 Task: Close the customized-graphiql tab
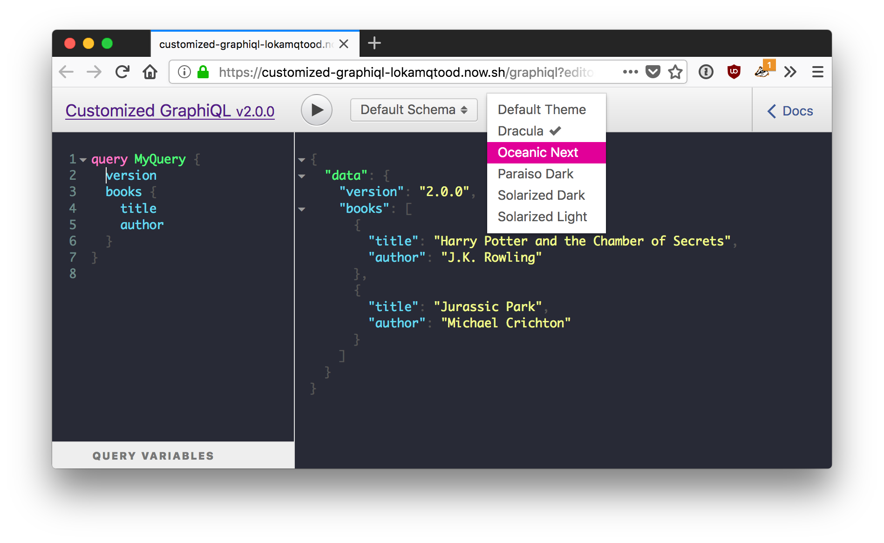[344, 44]
